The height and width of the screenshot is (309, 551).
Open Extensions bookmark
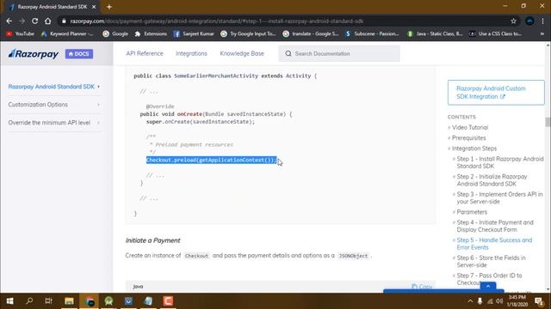pyautogui.click(x=151, y=33)
